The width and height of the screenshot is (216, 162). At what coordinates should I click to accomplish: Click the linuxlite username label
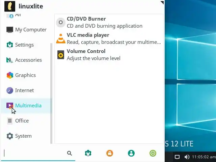click(x=31, y=6)
